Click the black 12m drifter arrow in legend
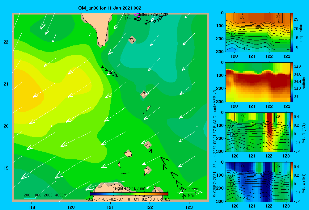Screen dimensions: 309x210 (137, 19)
